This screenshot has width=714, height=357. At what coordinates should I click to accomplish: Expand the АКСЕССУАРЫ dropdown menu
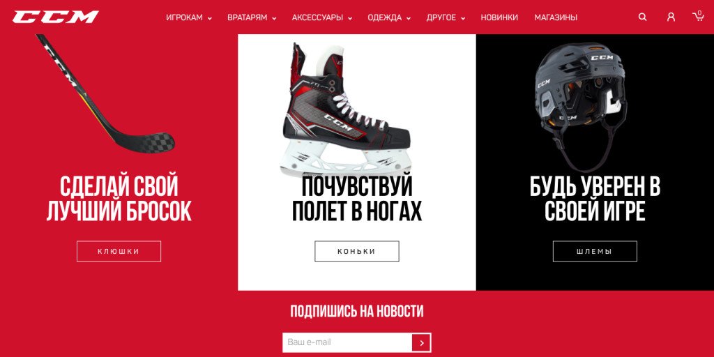(x=322, y=17)
